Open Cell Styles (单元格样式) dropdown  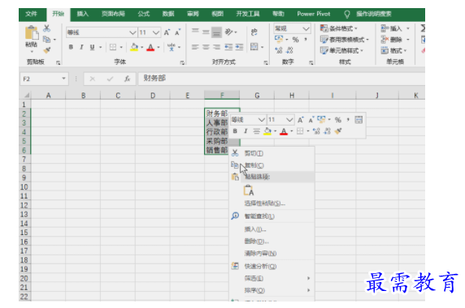pos(341,50)
